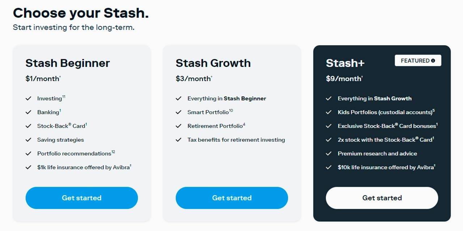Click checkmark next to Smart Portfolio
463x231 pixels.
click(179, 112)
